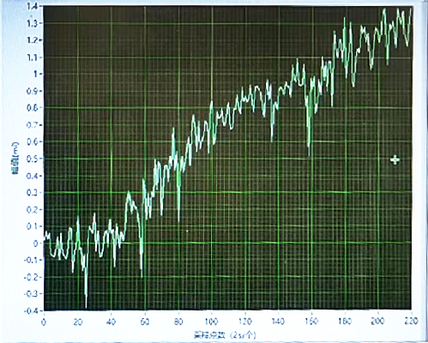This screenshot has width=428, height=343.
Task: Click the Y-axis tick label 0.8
Action: (x=33, y=108)
